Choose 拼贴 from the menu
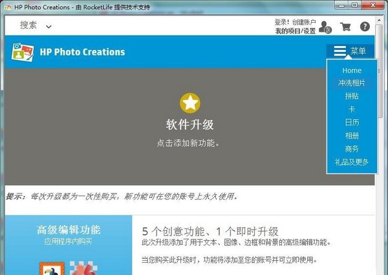The width and height of the screenshot is (388, 275). (352, 96)
